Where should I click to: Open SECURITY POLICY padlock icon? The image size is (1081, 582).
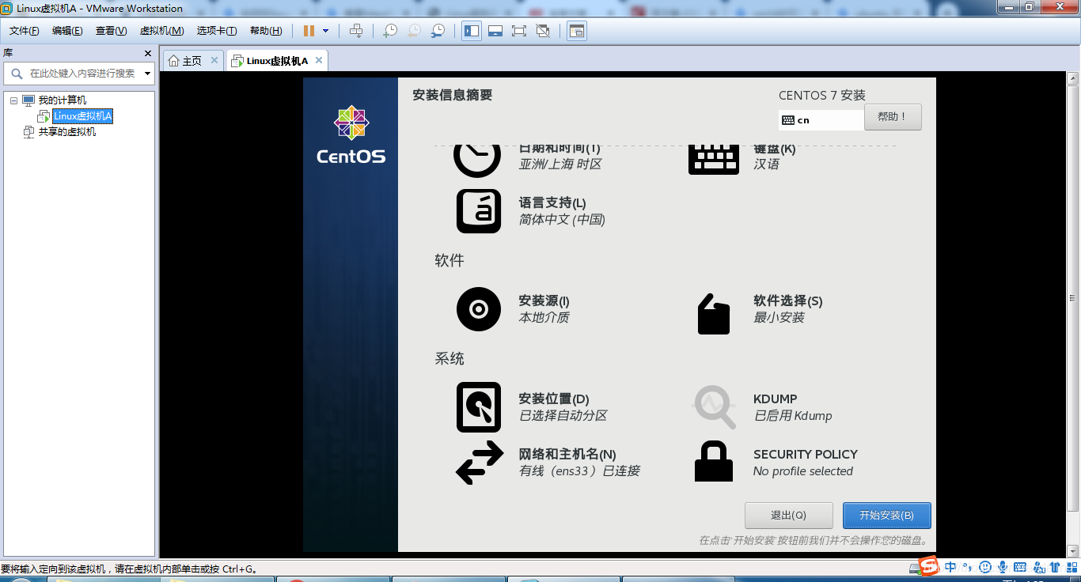pyautogui.click(x=714, y=462)
